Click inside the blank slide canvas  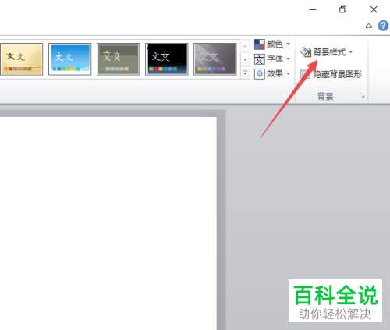click(x=108, y=224)
